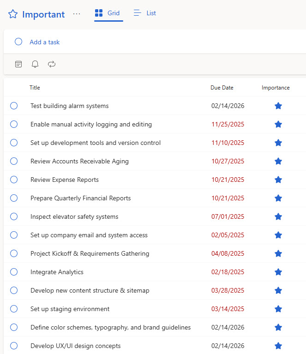Check off Develop UX/UI design concepts
This screenshot has width=306, height=354.
point(14,346)
